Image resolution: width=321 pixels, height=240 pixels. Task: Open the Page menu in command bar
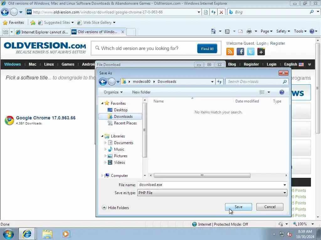pyautogui.click(x=266, y=31)
